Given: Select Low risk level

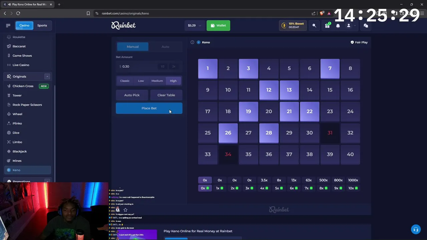Looking at the screenshot, I should point(141,81).
